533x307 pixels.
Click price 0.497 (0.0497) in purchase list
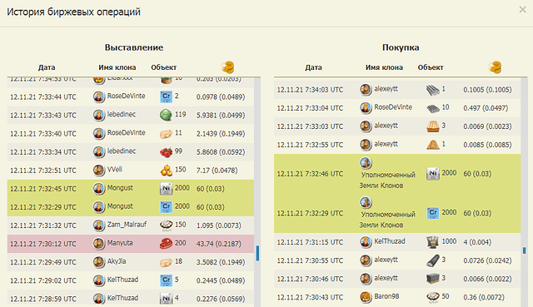pyautogui.click(x=486, y=108)
